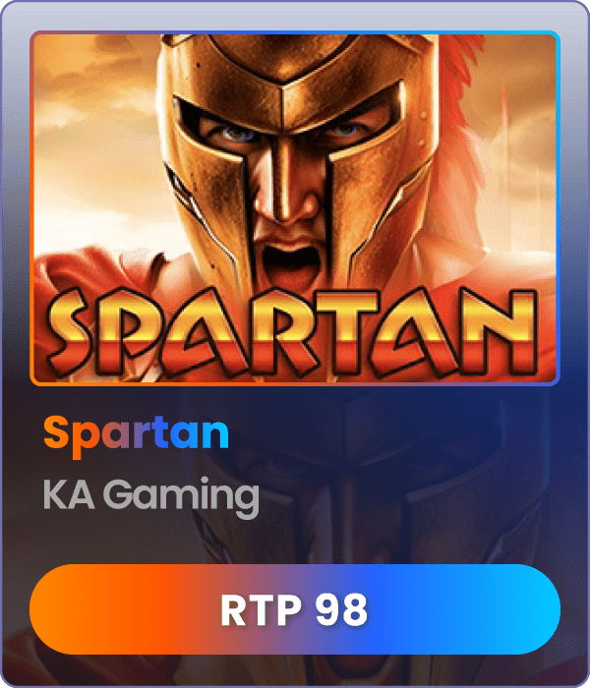Click the warrior's eyes in helmet
The image size is (590, 688).
point(292,132)
